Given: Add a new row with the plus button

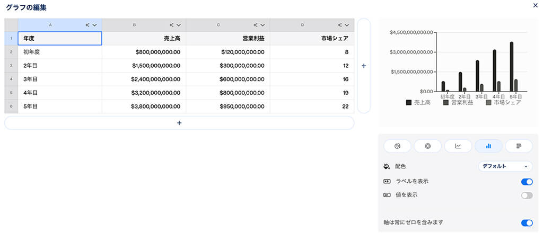Looking at the screenshot, I should (x=179, y=123).
